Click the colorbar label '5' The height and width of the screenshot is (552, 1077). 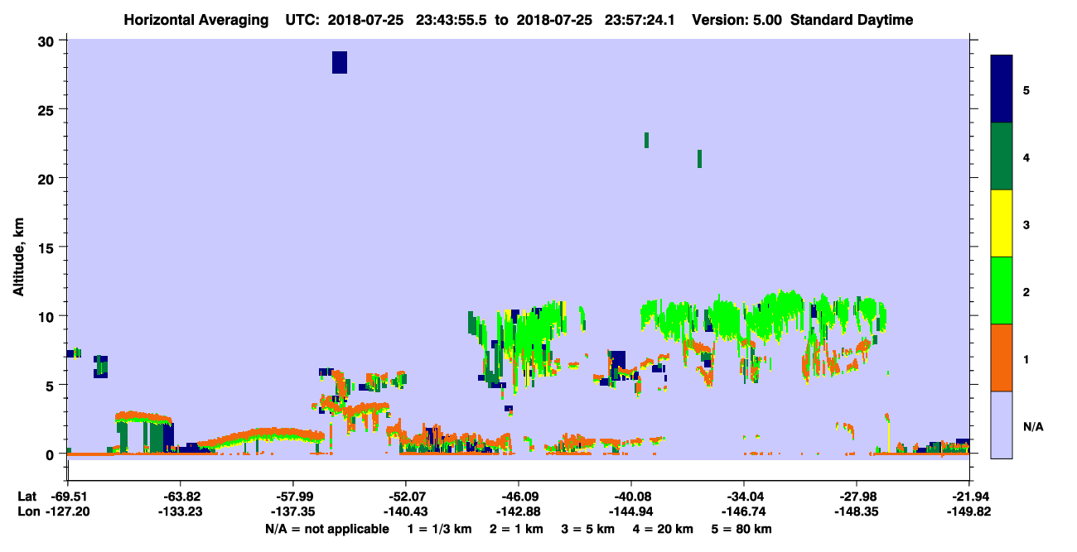tap(1026, 89)
